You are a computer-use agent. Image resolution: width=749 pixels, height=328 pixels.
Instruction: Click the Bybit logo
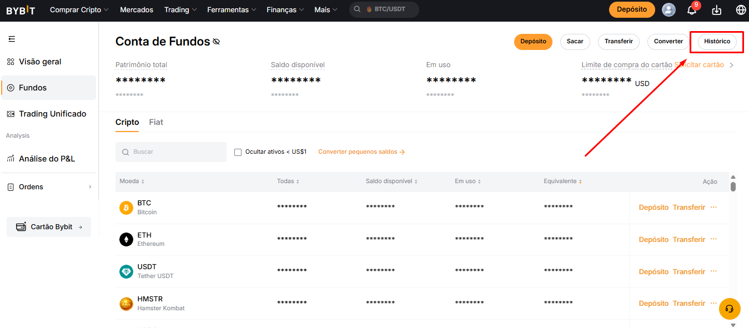click(x=21, y=10)
